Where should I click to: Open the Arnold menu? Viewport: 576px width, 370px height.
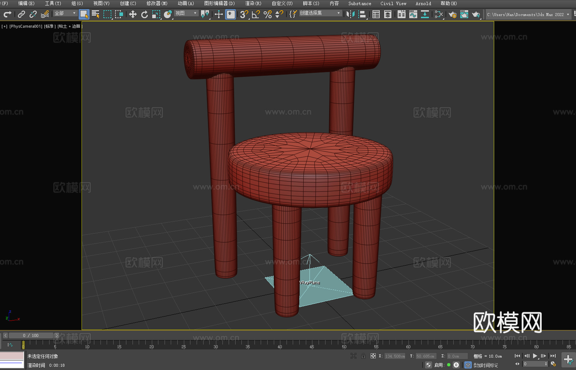point(423,3)
